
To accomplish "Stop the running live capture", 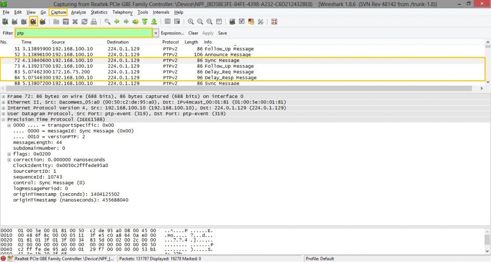I will [34, 21].
